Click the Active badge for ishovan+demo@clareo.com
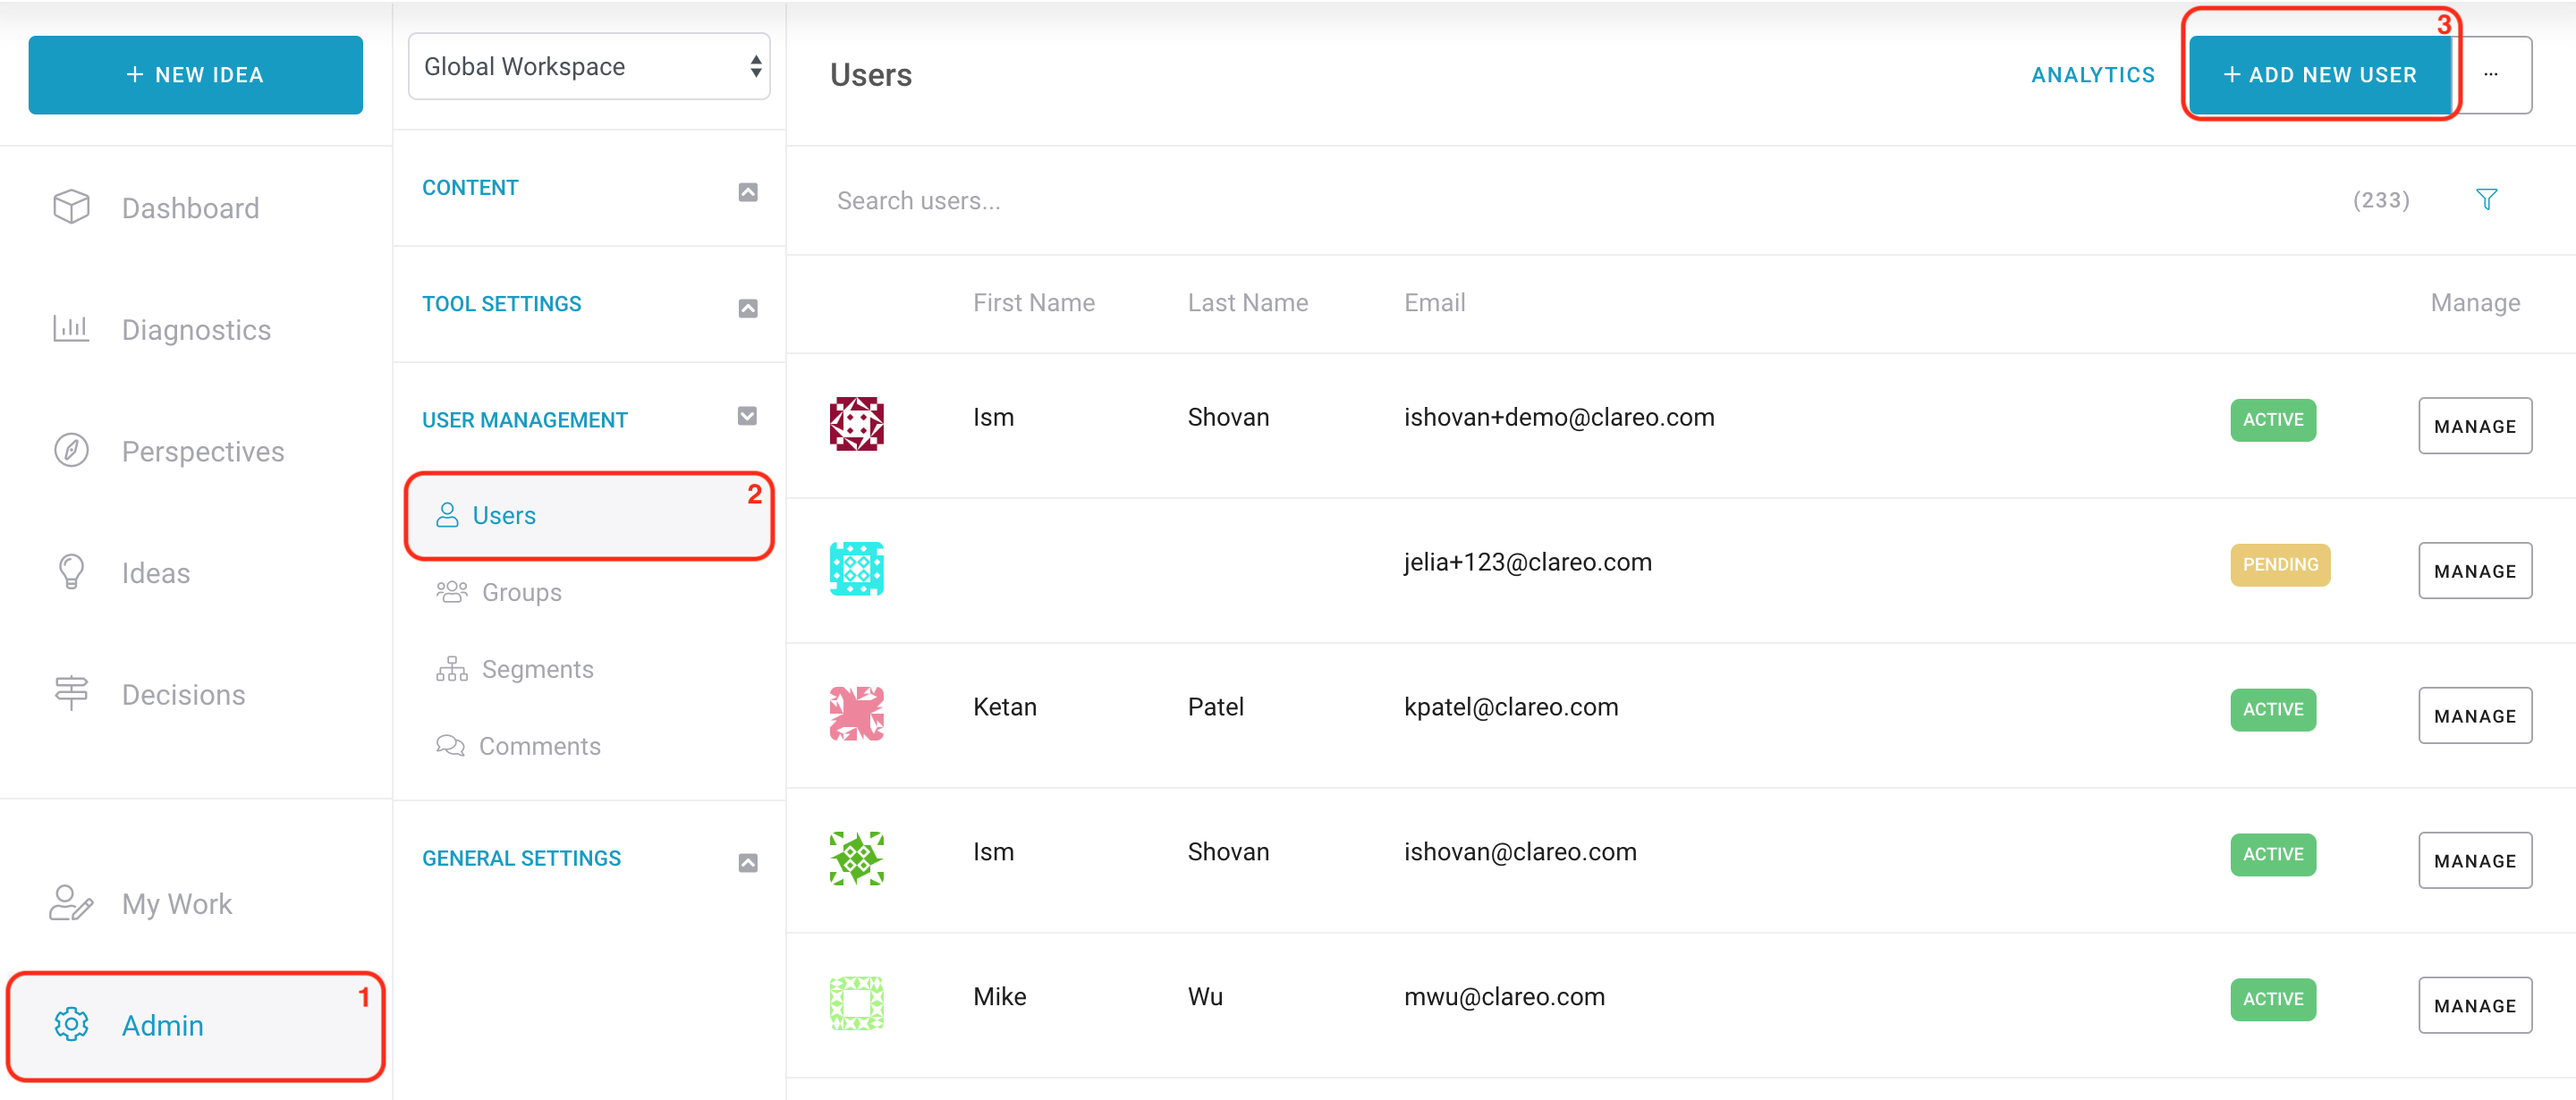Image resolution: width=2576 pixels, height=1100 pixels. [x=2273, y=420]
